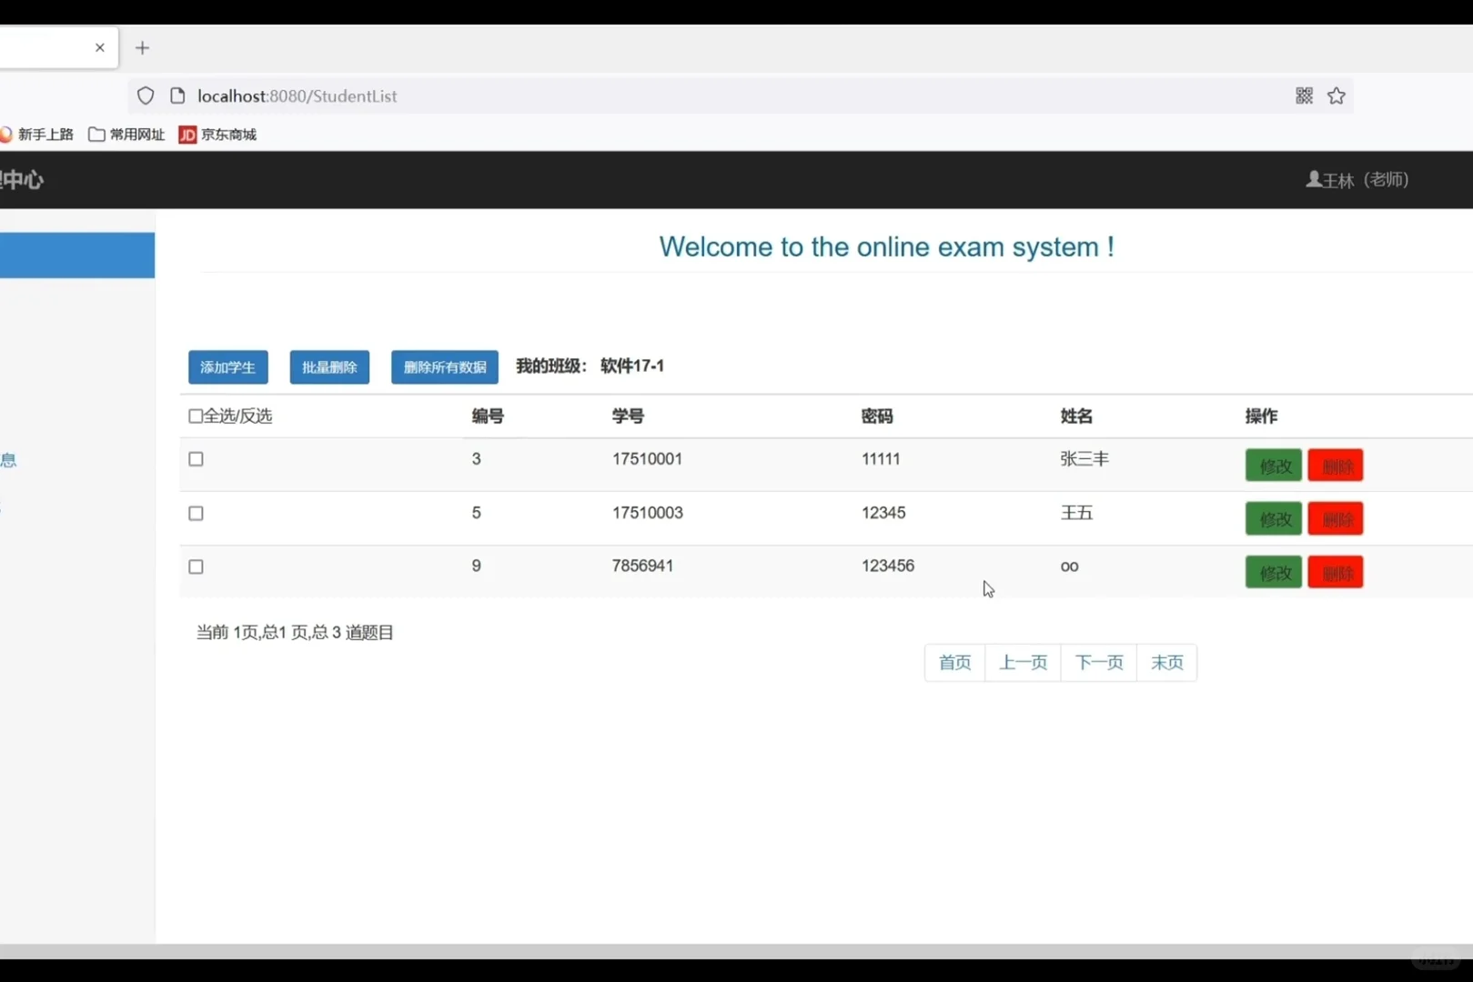The image size is (1473, 982).
Task: Click the 批量删除 button
Action: [329, 367]
